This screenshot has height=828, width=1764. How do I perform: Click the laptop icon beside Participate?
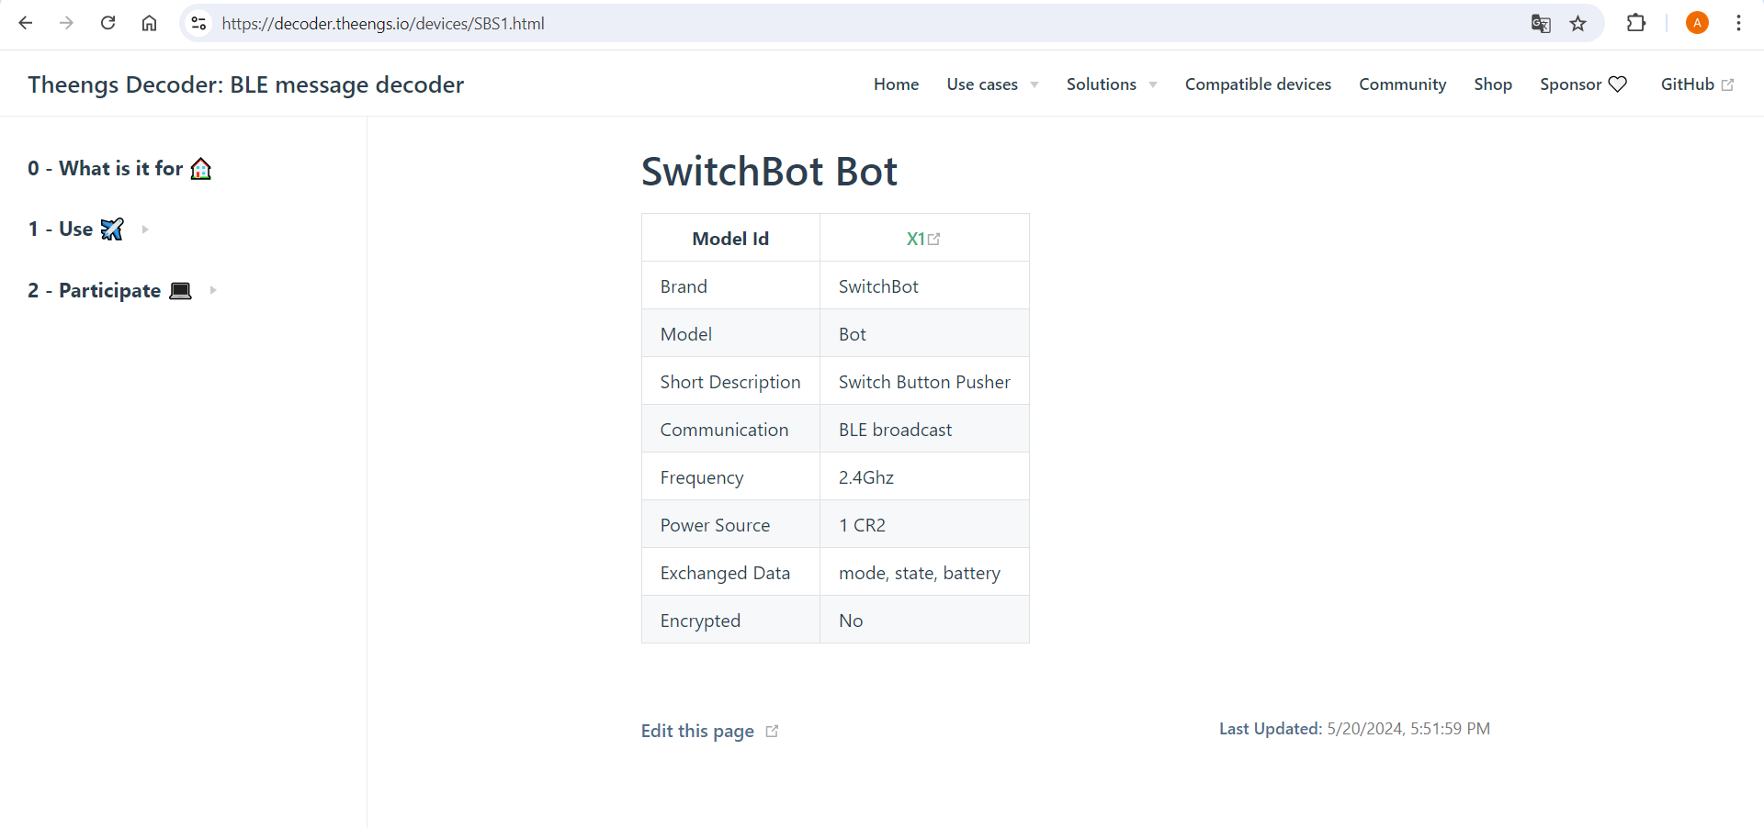tap(181, 290)
